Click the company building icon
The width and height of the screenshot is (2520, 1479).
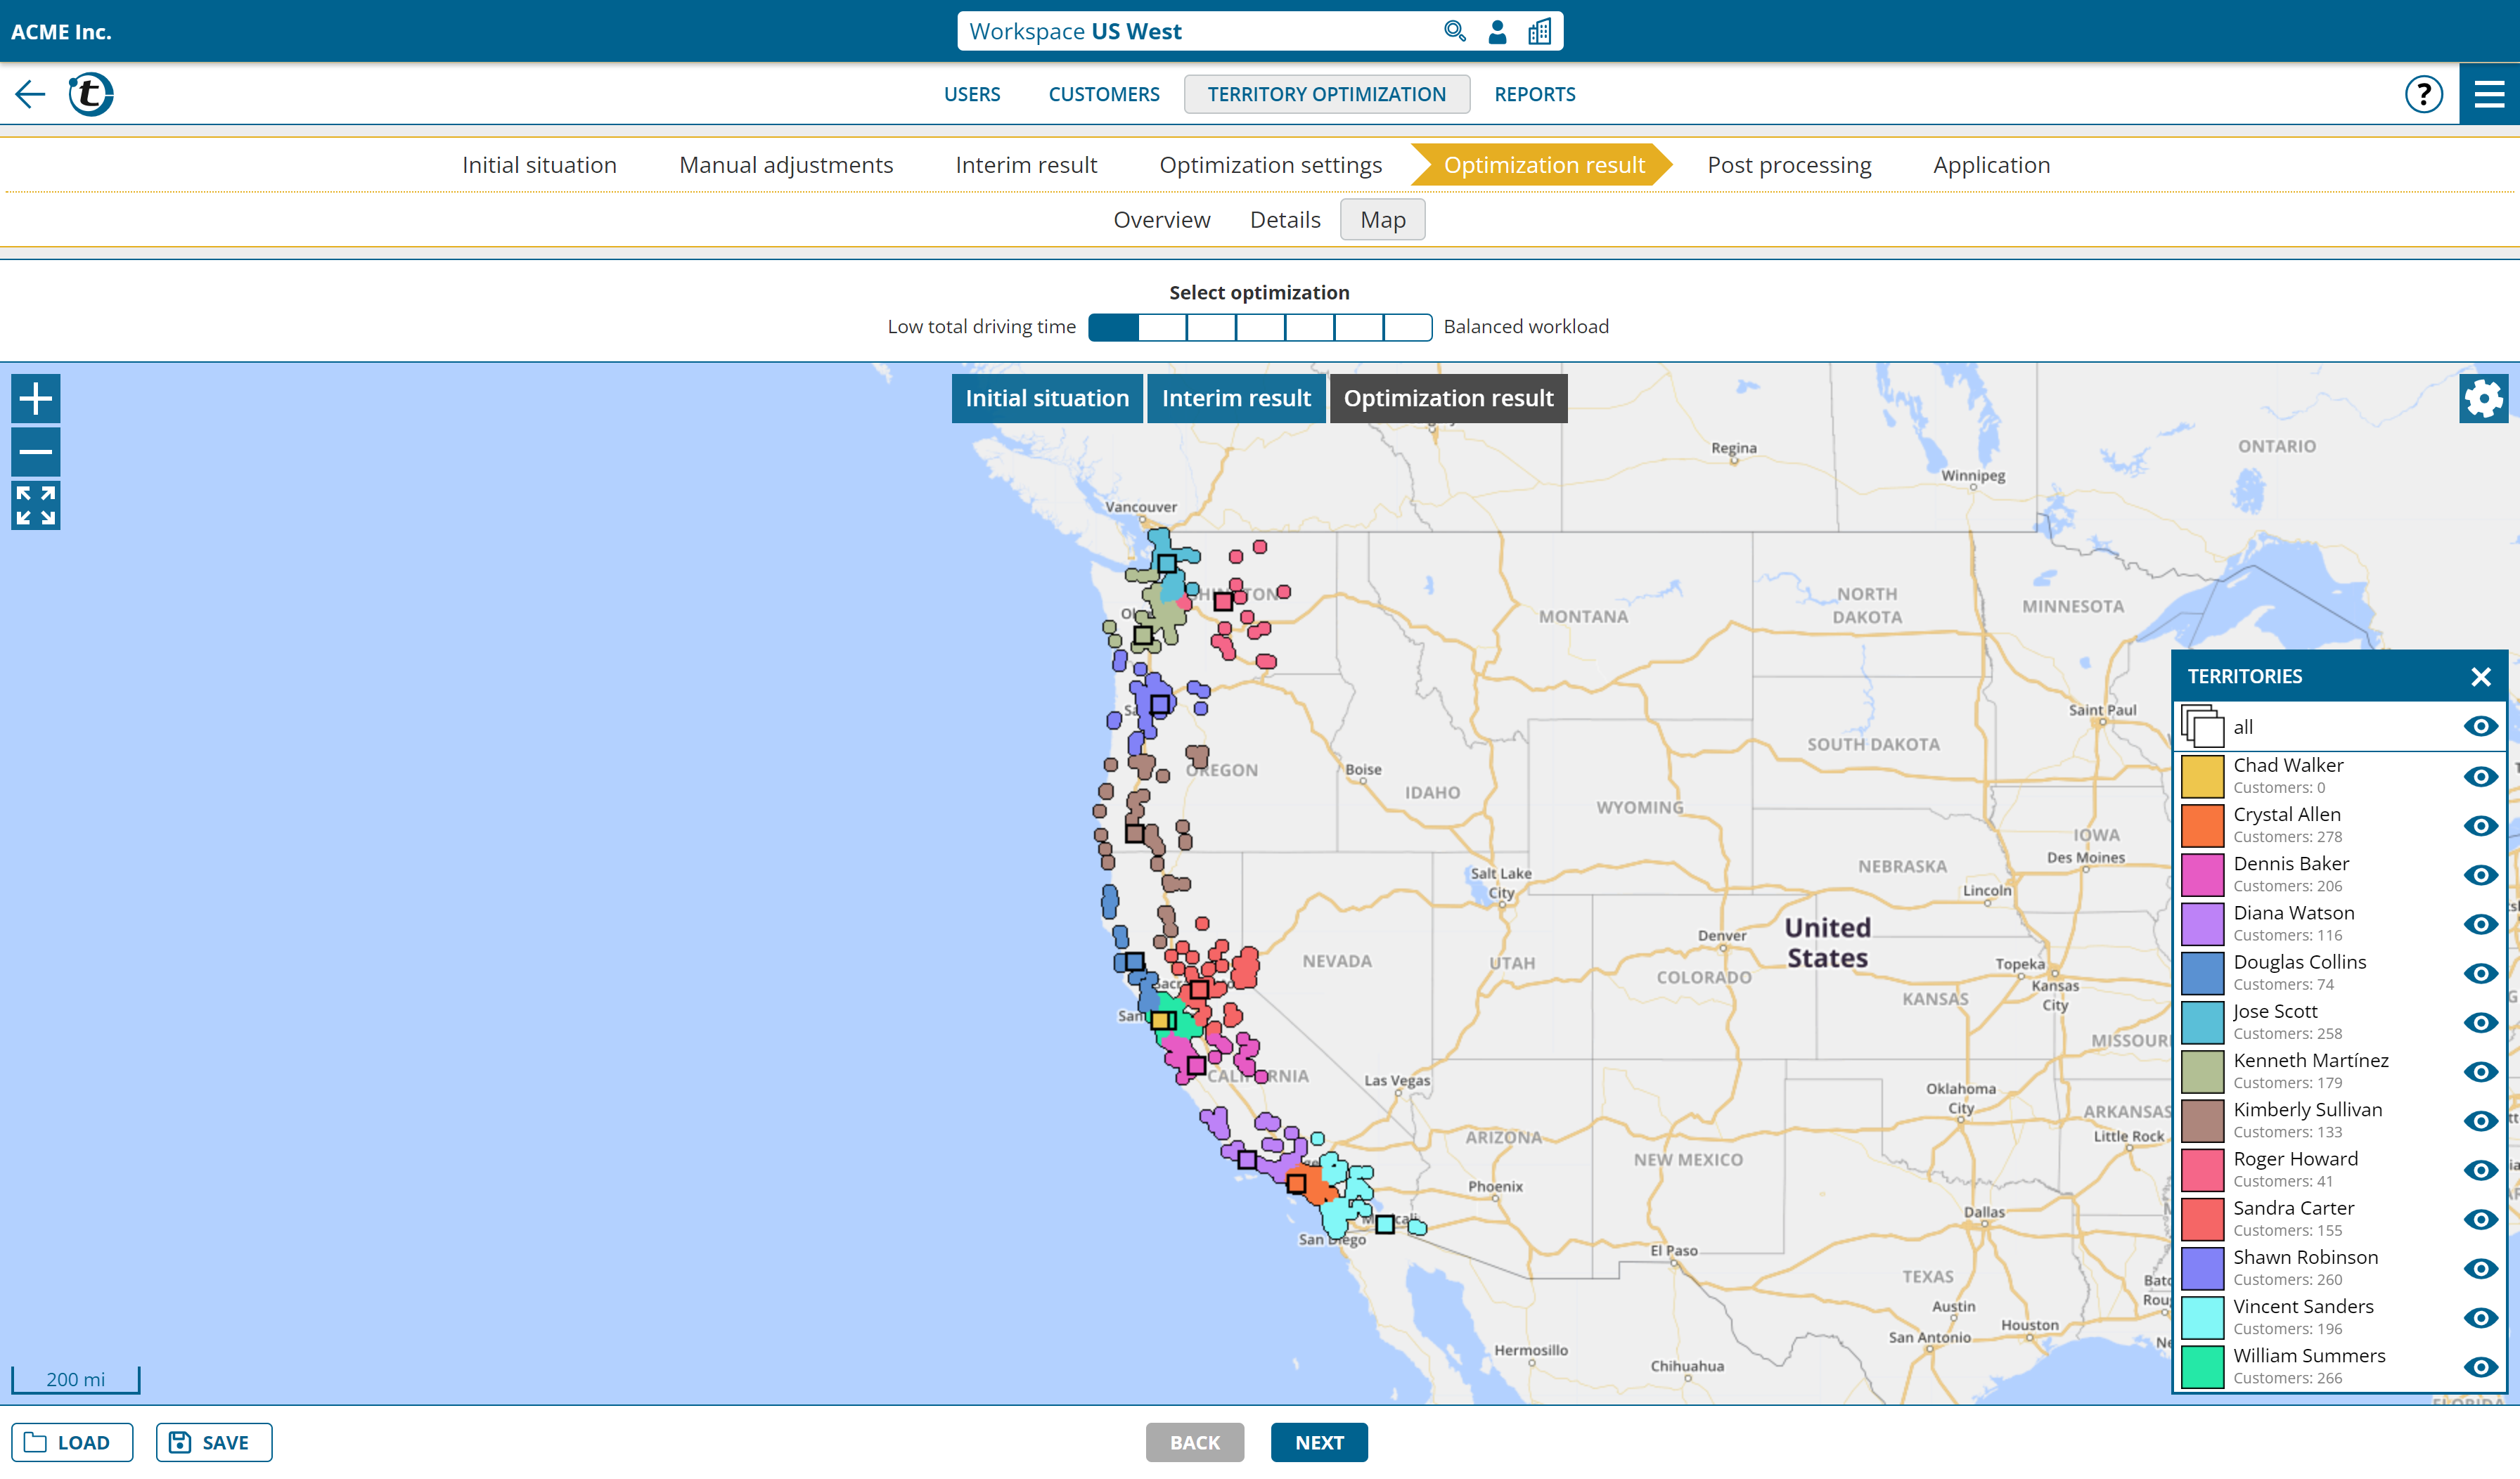point(1539,31)
